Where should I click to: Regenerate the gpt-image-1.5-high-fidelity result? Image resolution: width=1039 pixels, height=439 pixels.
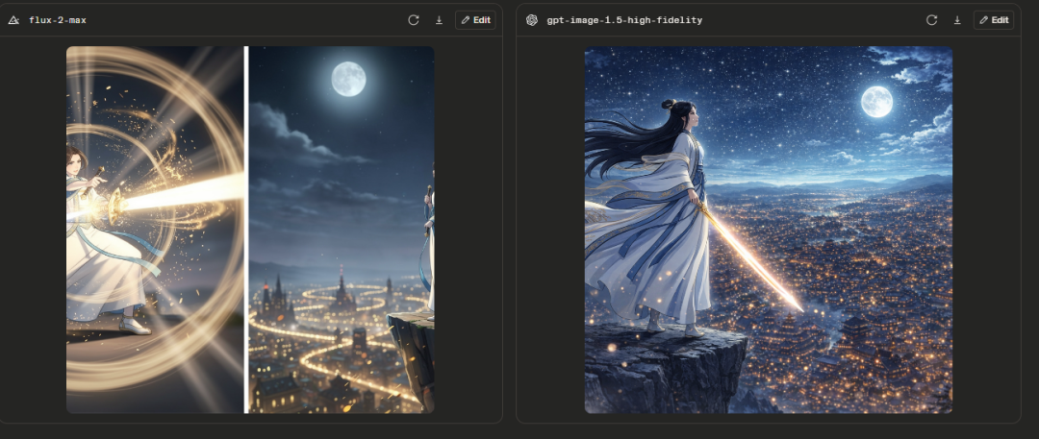click(x=931, y=20)
